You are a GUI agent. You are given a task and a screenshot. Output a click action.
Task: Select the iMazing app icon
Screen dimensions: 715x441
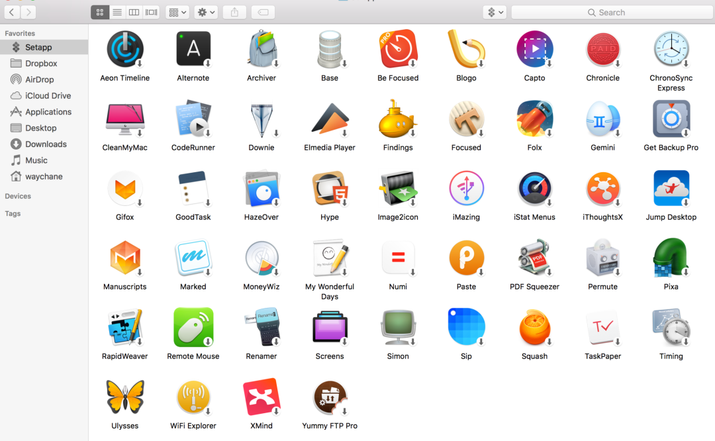[466, 188]
